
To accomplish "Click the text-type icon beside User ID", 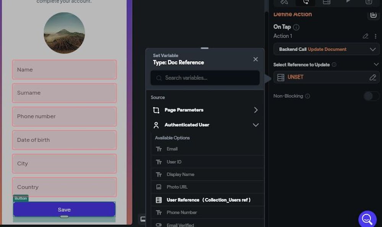I will coord(159,162).
